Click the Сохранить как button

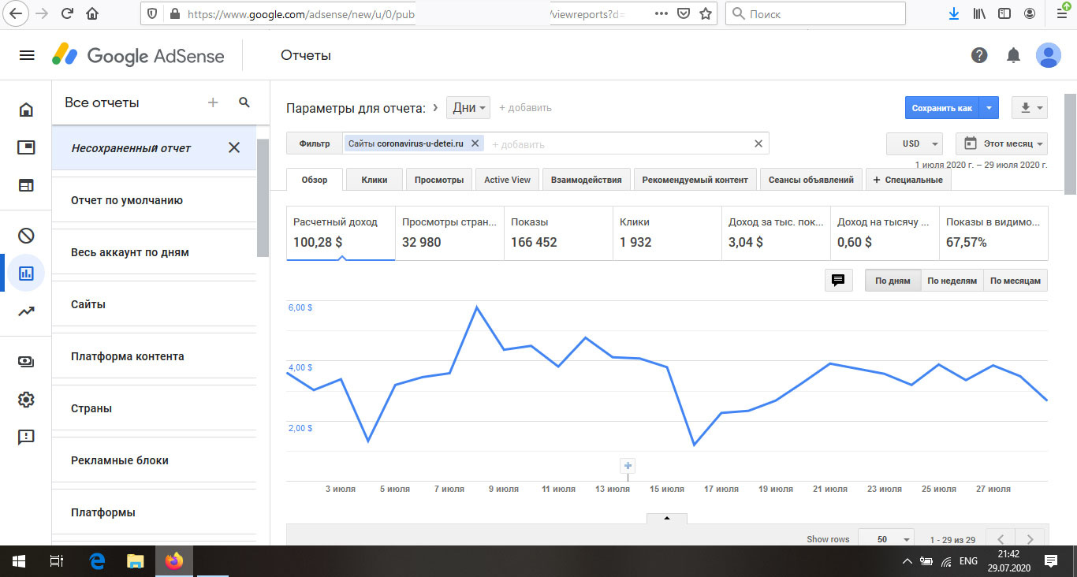point(942,108)
